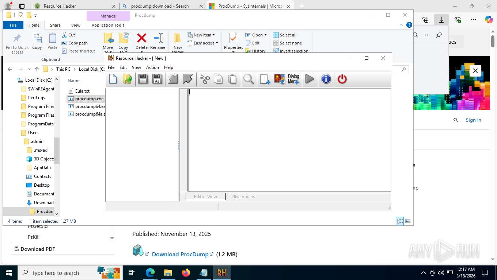
Task: Click the Properties icon in Explorer ribbon
Action: [234, 41]
